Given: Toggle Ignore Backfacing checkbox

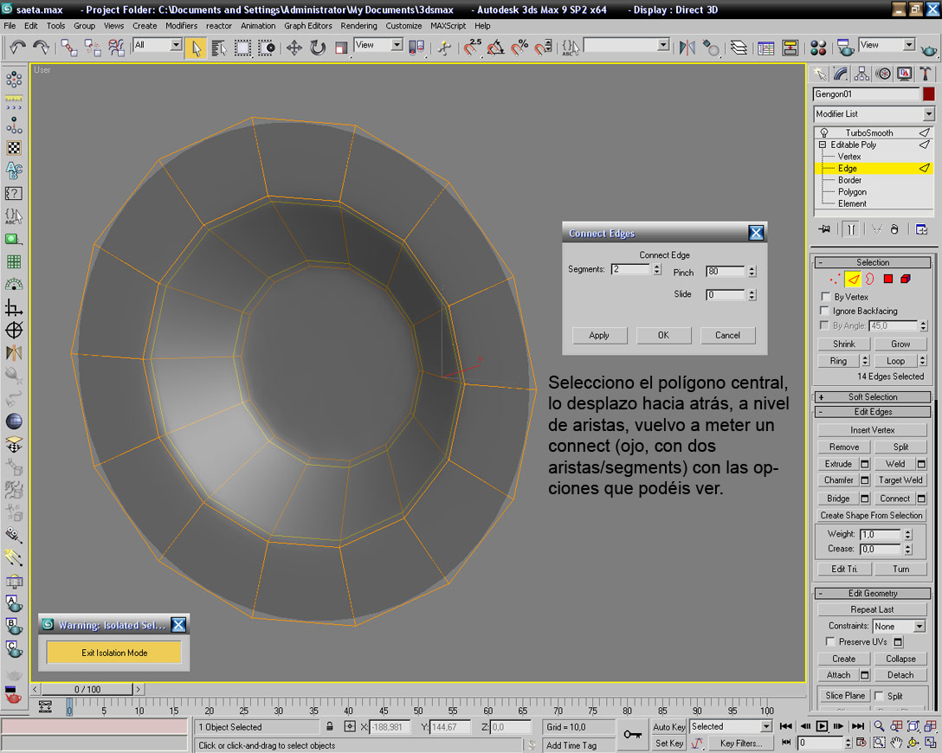Looking at the screenshot, I should [x=825, y=311].
